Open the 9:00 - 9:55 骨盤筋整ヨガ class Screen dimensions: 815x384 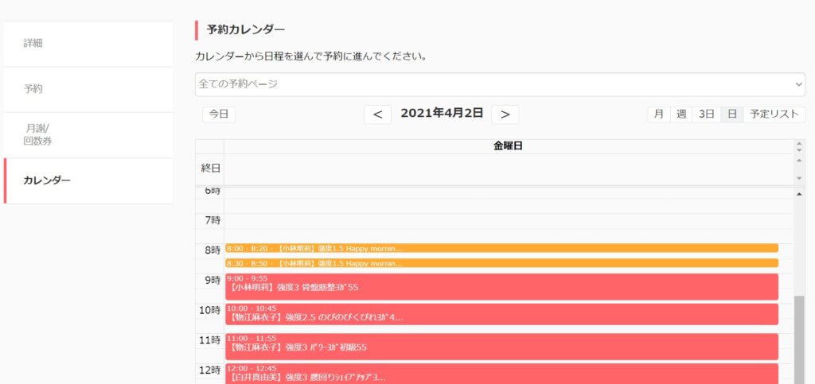pyautogui.click(x=501, y=286)
